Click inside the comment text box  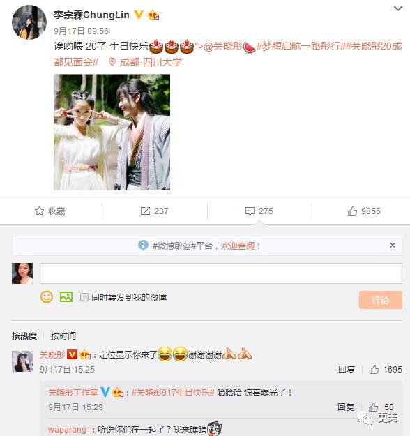(x=221, y=273)
